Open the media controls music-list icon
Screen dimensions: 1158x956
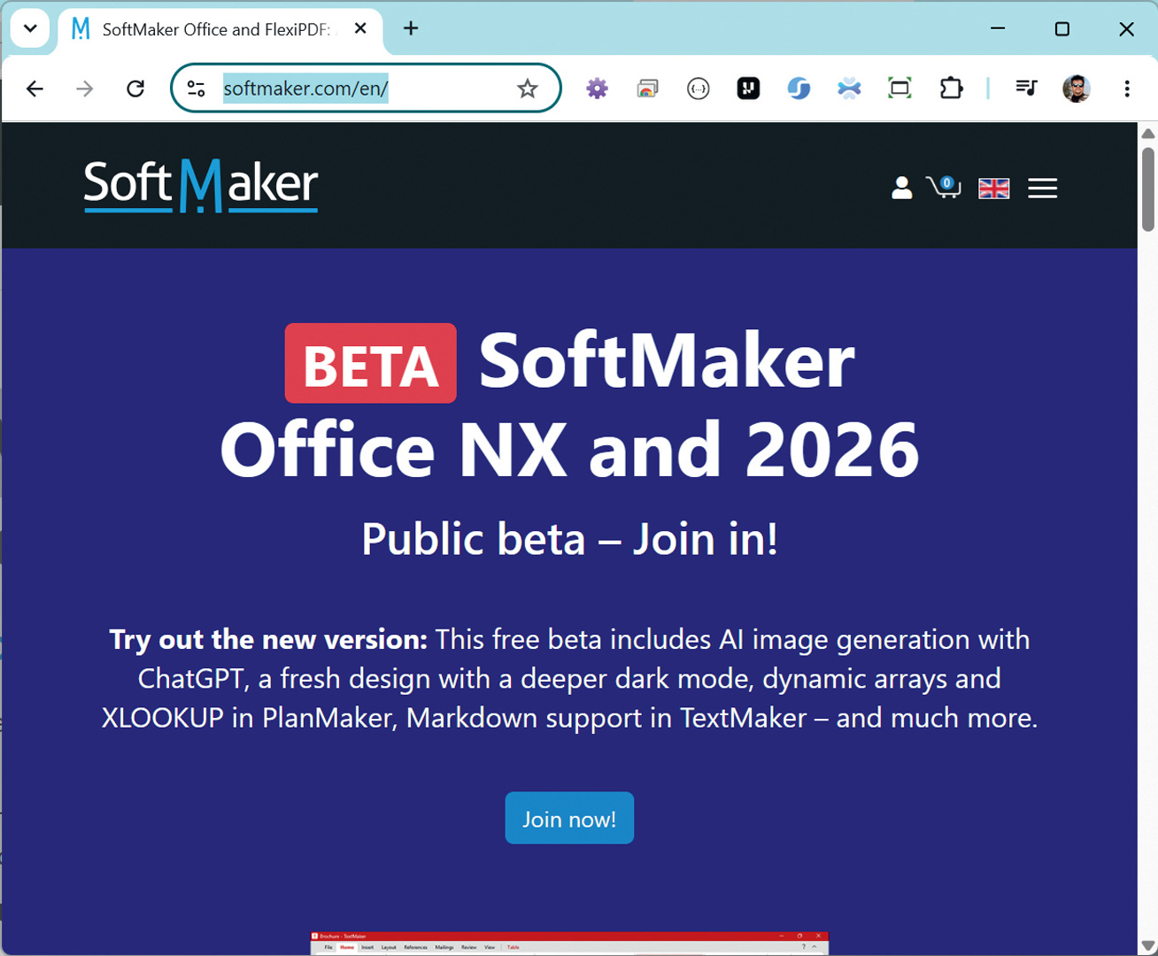(1026, 89)
